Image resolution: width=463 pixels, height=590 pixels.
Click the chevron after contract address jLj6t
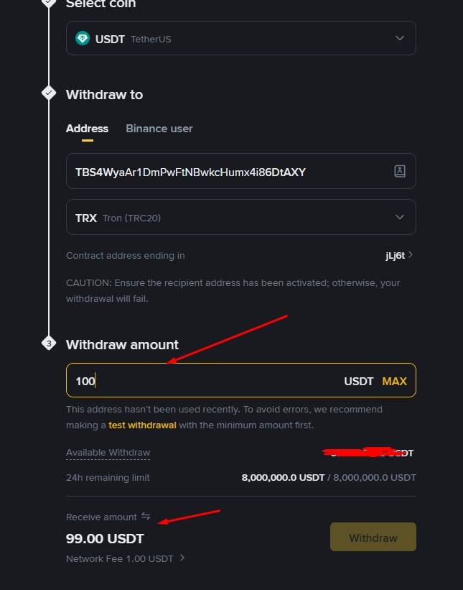point(411,255)
